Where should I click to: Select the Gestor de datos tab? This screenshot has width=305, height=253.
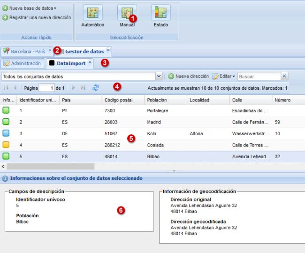[x=84, y=51]
